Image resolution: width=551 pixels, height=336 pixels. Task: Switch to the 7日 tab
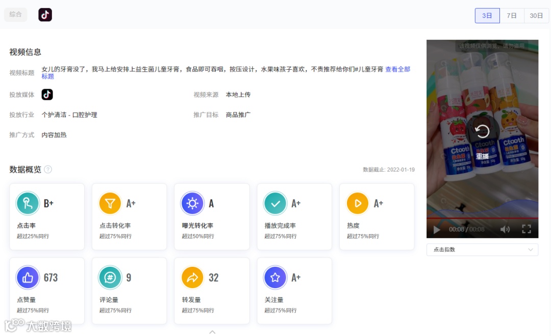[x=512, y=15]
